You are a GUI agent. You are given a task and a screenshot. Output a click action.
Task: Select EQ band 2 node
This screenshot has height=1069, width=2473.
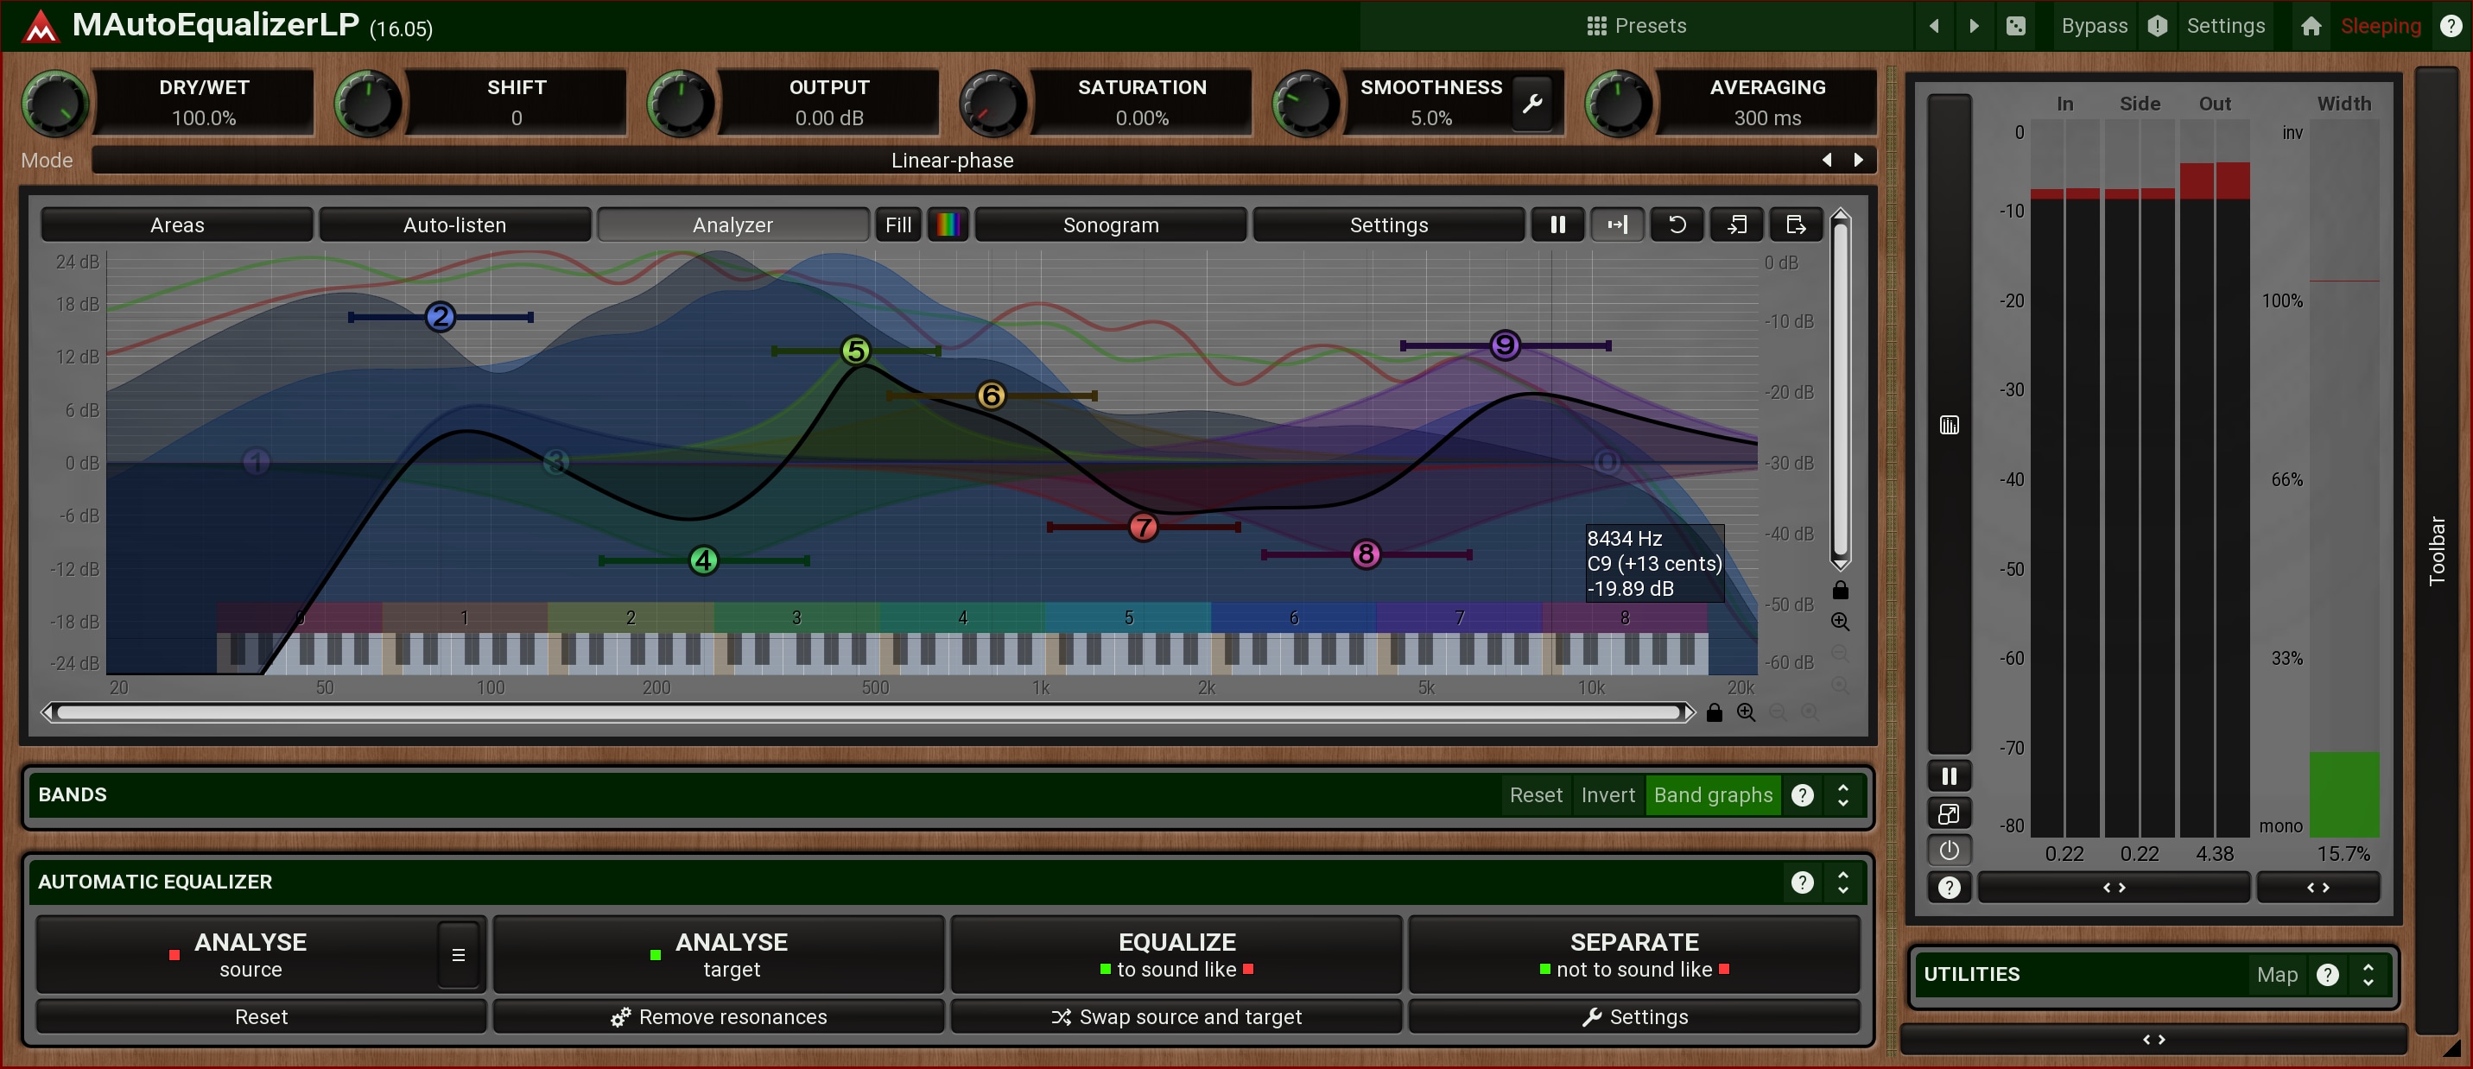pyautogui.click(x=441, y=317)
